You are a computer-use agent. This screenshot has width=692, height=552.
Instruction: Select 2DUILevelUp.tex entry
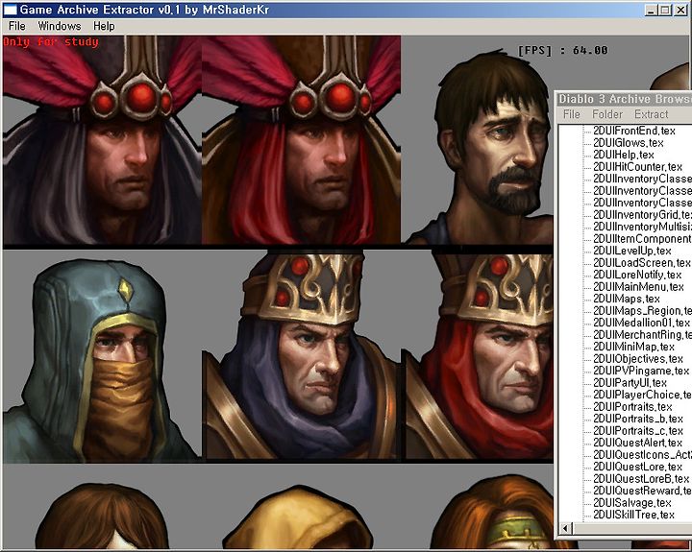632,251
